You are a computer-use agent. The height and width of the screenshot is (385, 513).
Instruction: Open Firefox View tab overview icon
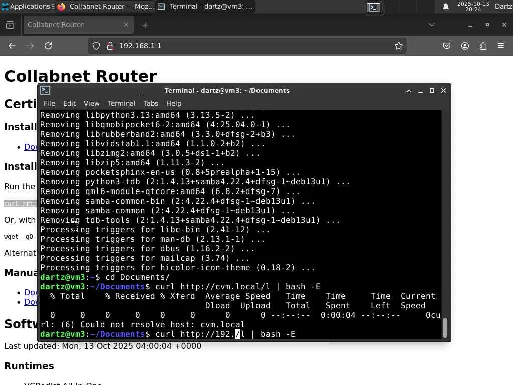[x=10, y=25]
